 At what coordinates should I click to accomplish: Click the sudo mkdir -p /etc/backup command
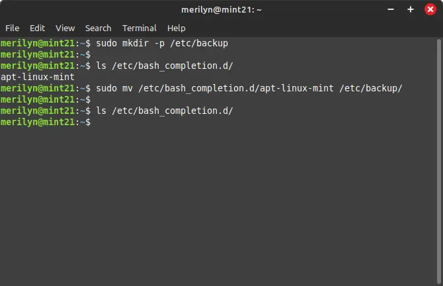(162, 43)
